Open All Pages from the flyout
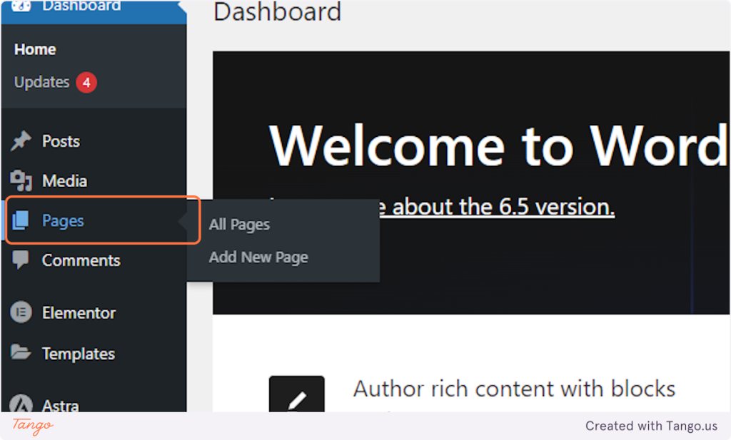 pyautogui.click(x=239, y=225)
